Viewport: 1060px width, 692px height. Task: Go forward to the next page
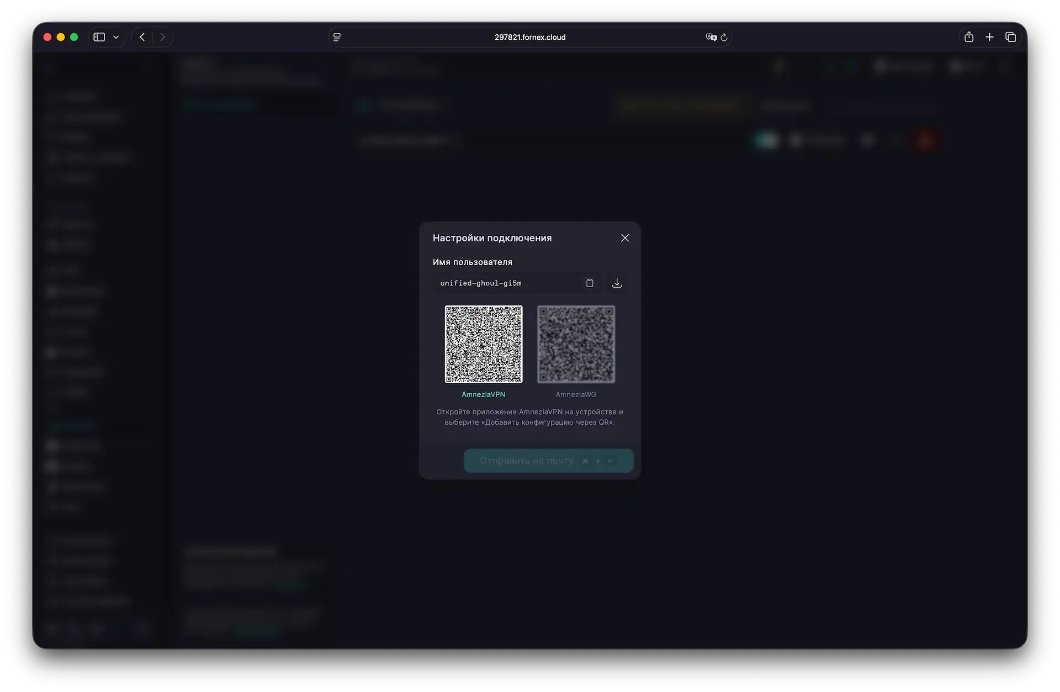pyautogui.click(x=162, y=37)
